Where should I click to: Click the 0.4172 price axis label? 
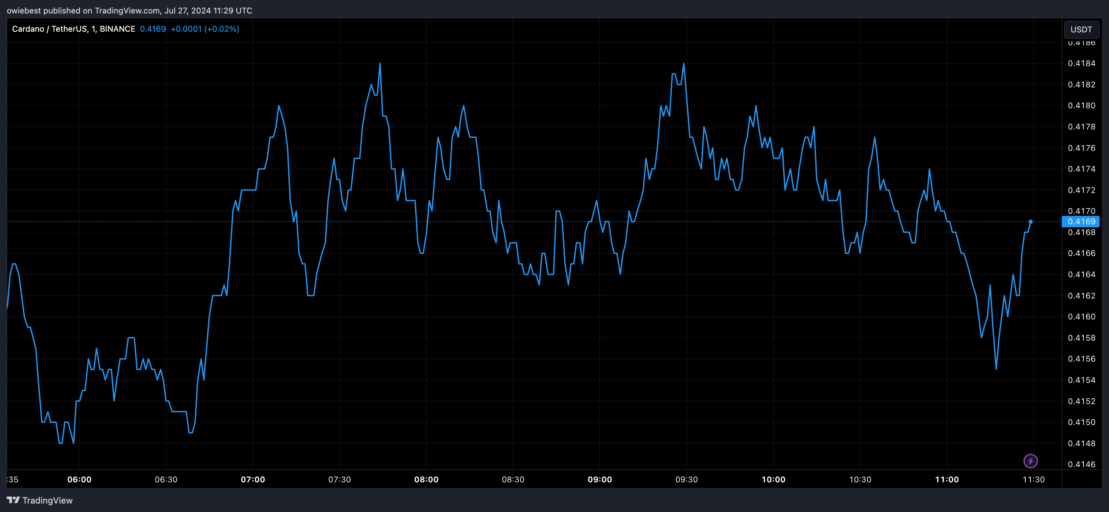tap(1081, 190)
